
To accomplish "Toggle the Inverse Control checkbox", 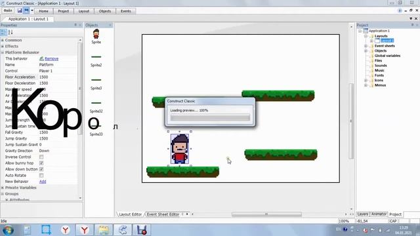I will click(41, 157).
